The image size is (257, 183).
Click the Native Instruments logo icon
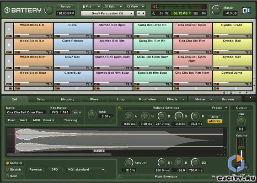[246, 11]
